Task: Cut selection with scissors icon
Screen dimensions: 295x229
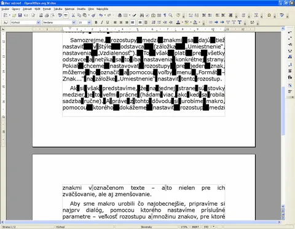Action: coord(73,15)
